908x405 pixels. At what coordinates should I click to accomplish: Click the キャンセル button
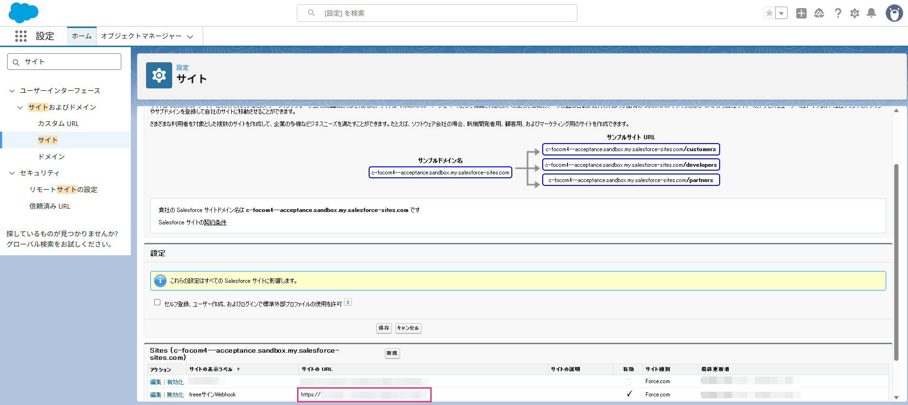(408, 328)
